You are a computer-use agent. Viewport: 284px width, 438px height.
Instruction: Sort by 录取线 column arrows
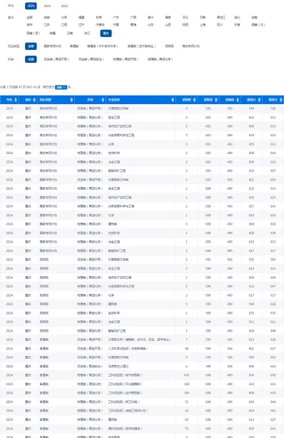[216, 100]
